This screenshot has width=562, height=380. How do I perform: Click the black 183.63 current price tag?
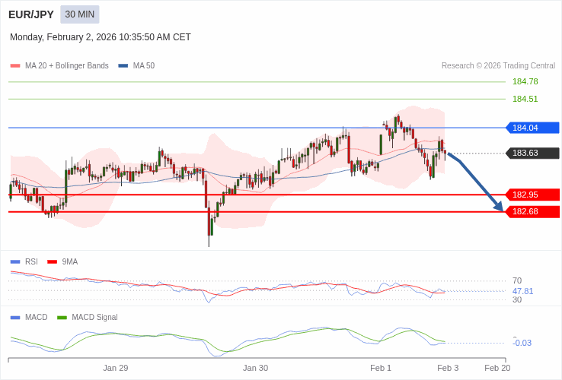[x=532, y=154]
